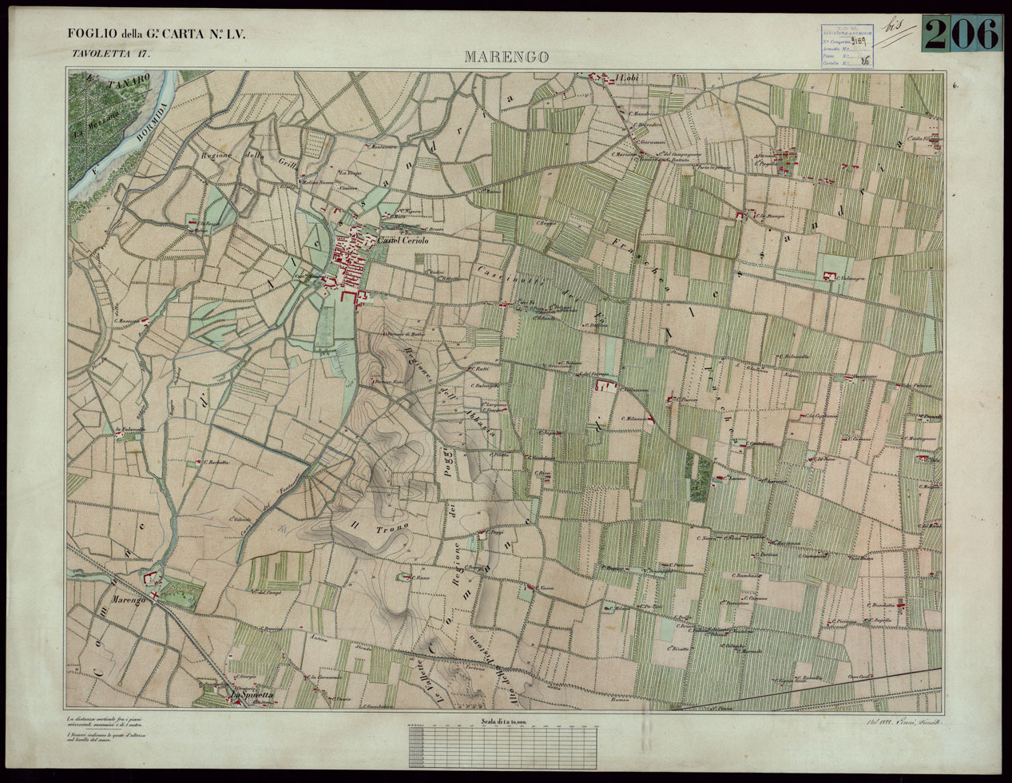Click the scale bar grid below map
Viewport: 1012px width, 783px height.
pos(505,747)
